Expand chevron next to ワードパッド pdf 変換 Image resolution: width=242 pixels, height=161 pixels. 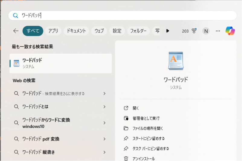(105, 139)
